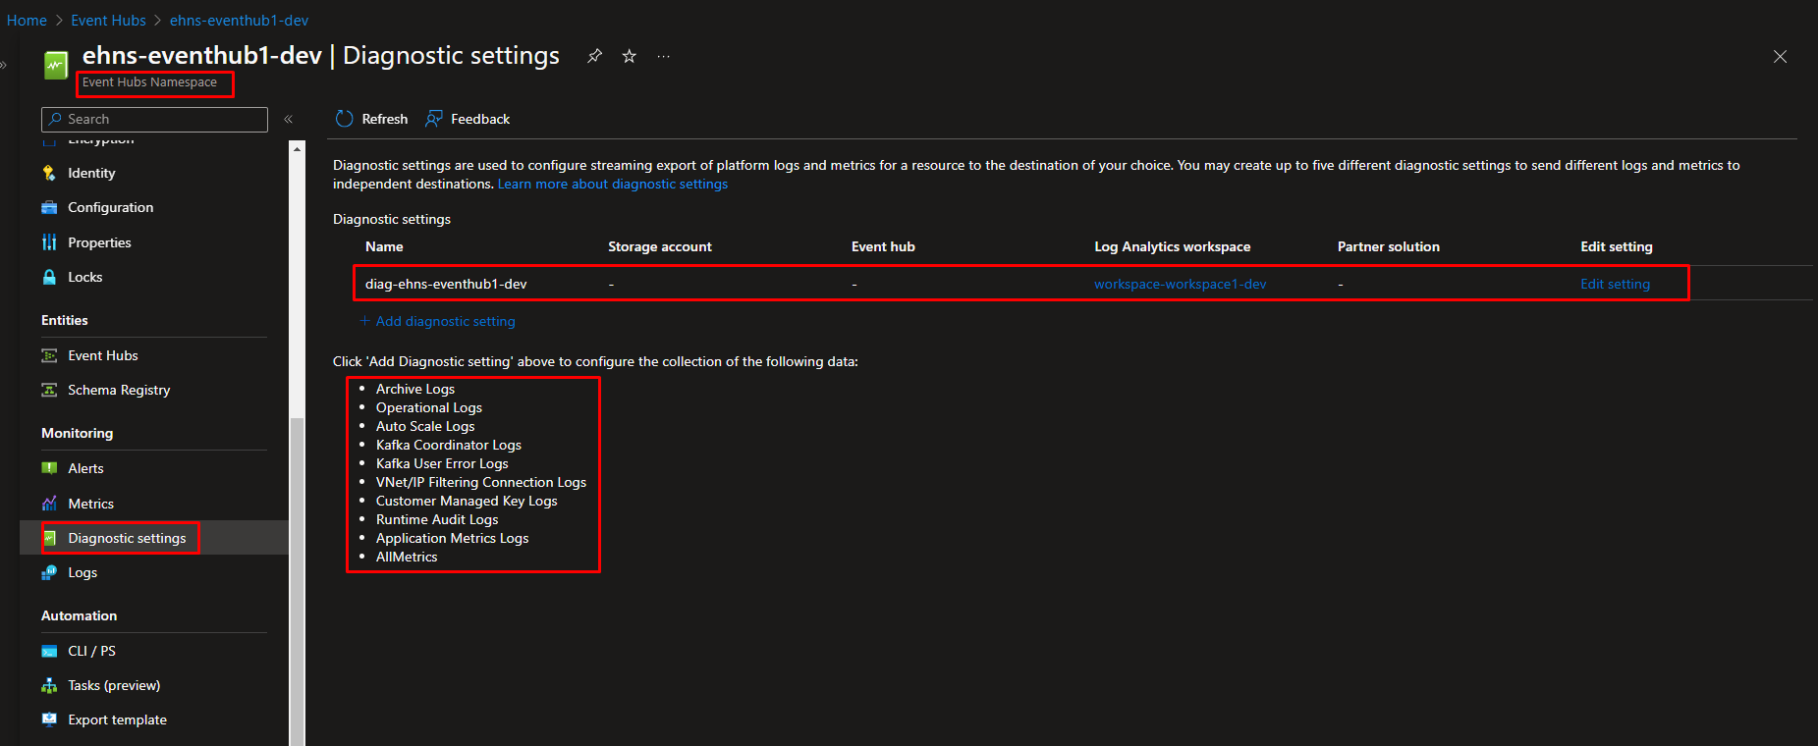Focus the sidebar Search field
Image resolution: width=1818 pixels, height=746 pixels.
[154, 119]
